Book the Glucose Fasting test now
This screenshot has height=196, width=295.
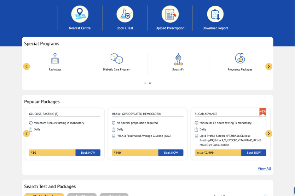(88, 153)
